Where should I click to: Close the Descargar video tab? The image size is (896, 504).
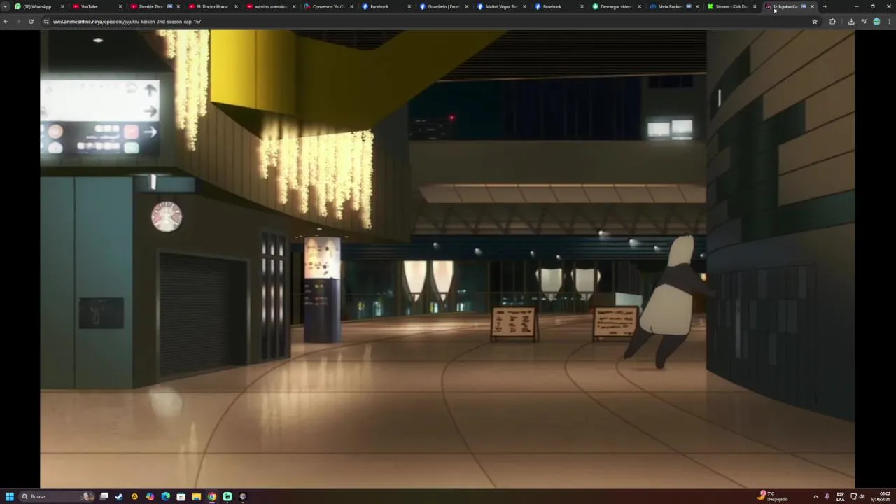[x=640, y=6]
